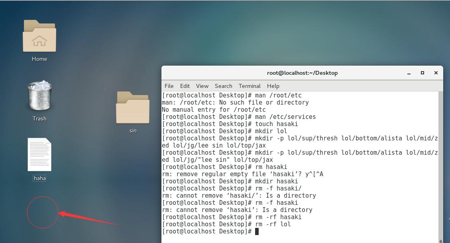Click the 'rm -f hasaki/' command line
The height and width of the screenshot is (243, 450).
pyautogui.click(x=232, y=189)
